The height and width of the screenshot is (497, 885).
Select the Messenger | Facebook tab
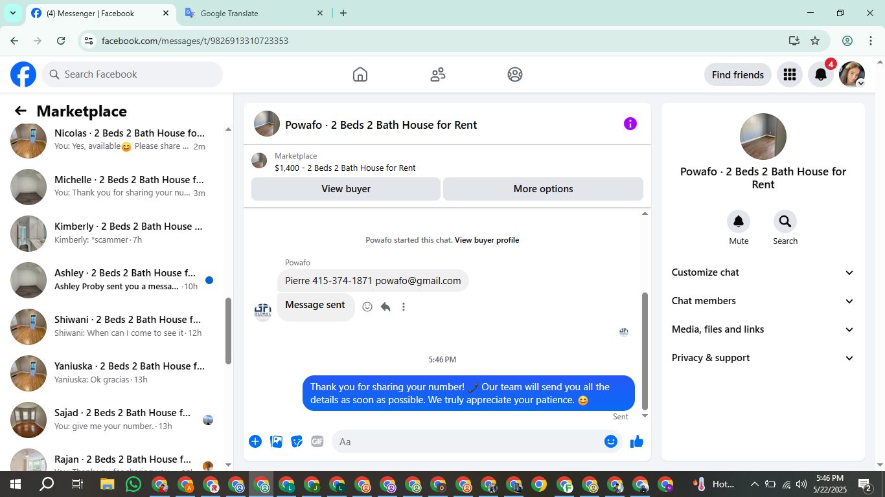(100, 14)
